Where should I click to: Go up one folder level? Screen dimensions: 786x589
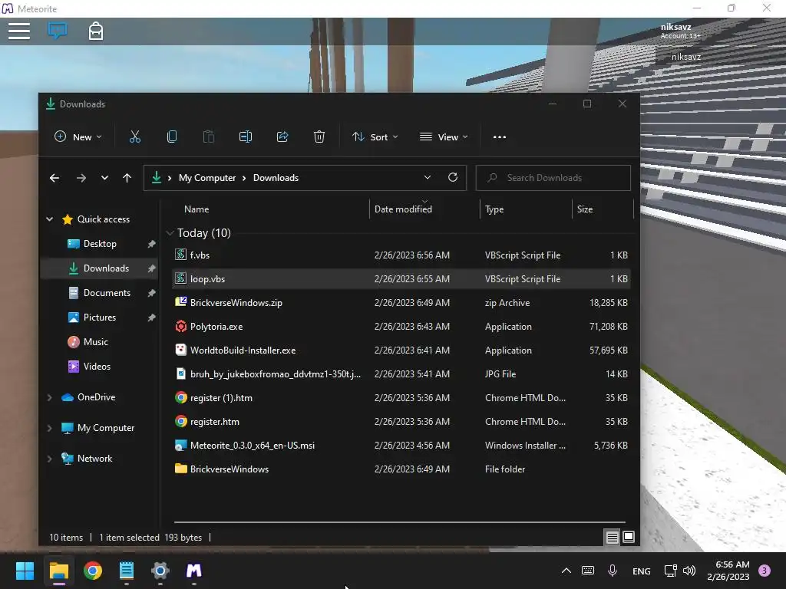tap(127, 178)
